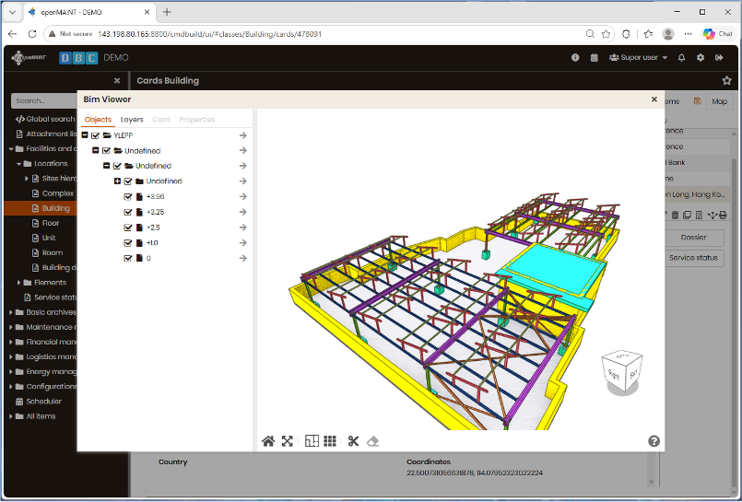Click the eraser clear tool

tap(373, 441)
